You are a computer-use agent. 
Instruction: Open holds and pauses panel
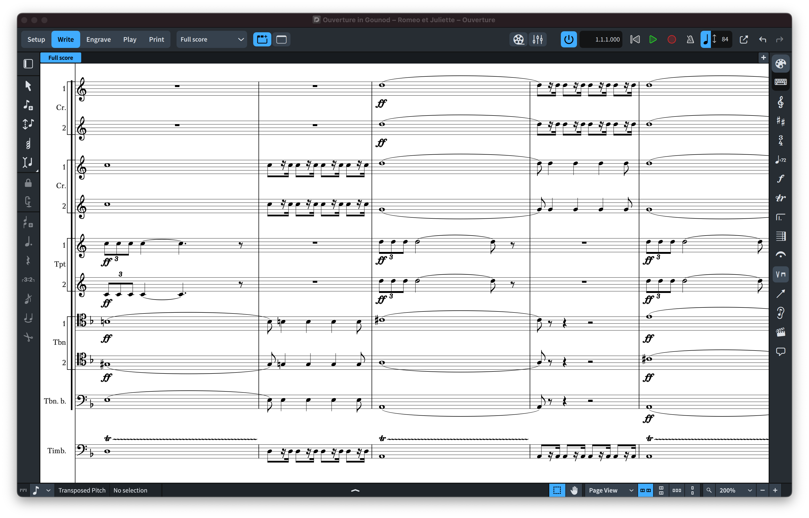pyautogui.click(x=781, y=255)
